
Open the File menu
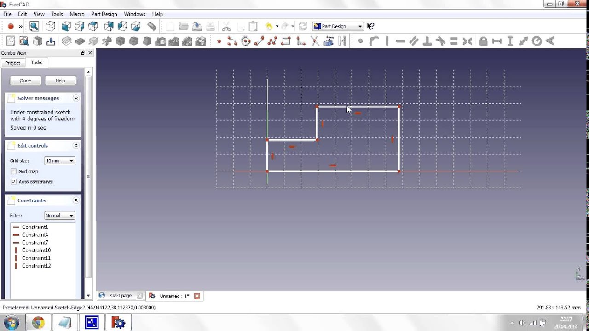[7, 14]
